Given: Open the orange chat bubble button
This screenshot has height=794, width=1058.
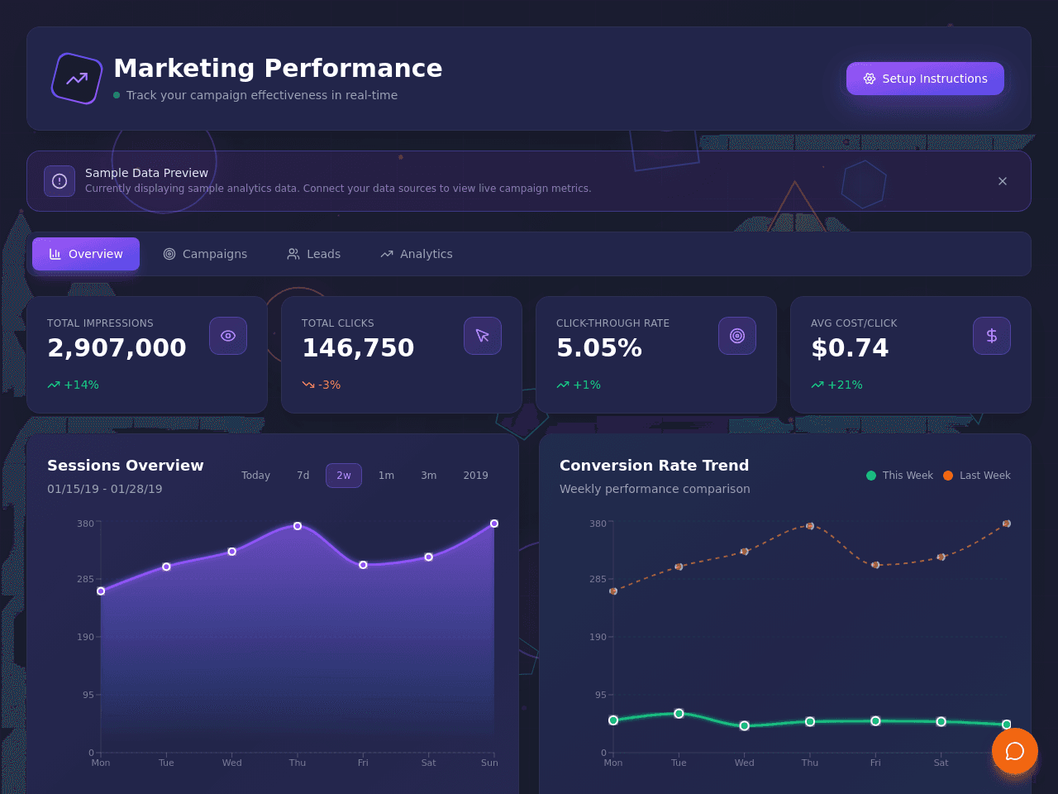Looking at the screenshot, I should 1015,751.
